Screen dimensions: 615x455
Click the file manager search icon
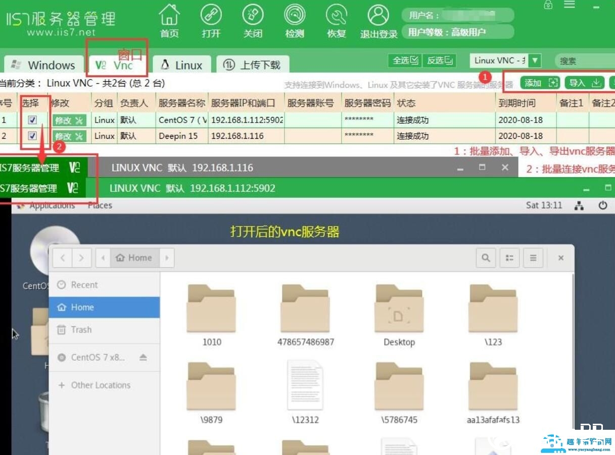[x=486, y=258]
